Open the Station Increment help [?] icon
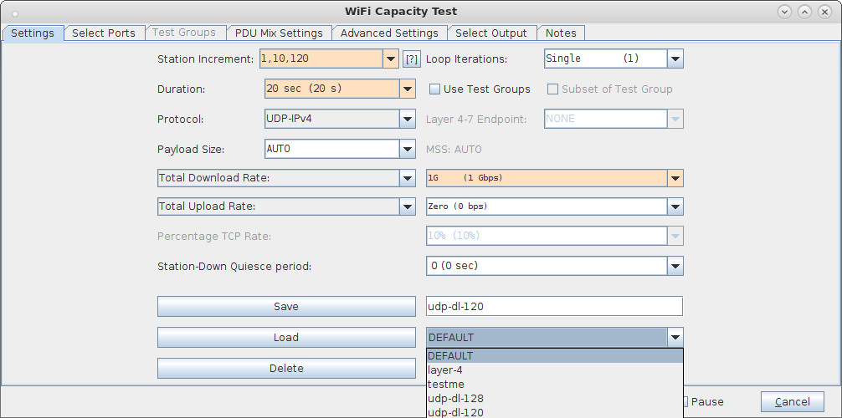 tap(411, 59)
